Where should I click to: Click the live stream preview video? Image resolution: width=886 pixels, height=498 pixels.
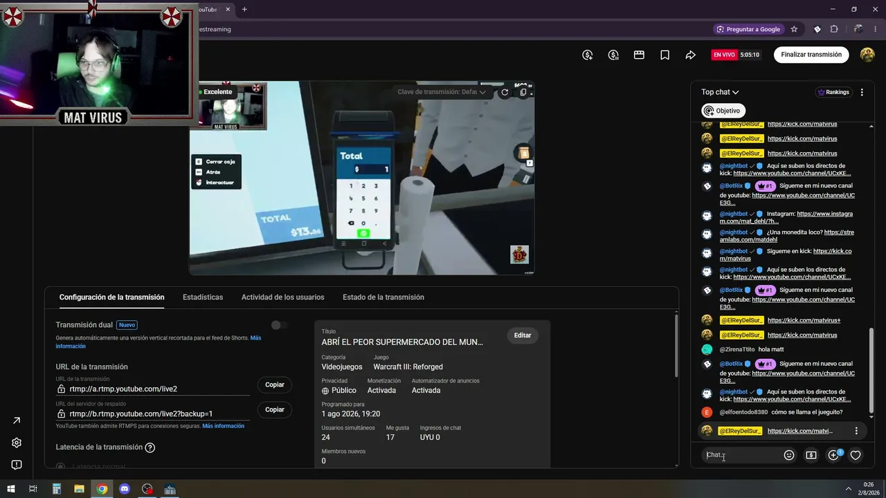click(x=362, y=178)
